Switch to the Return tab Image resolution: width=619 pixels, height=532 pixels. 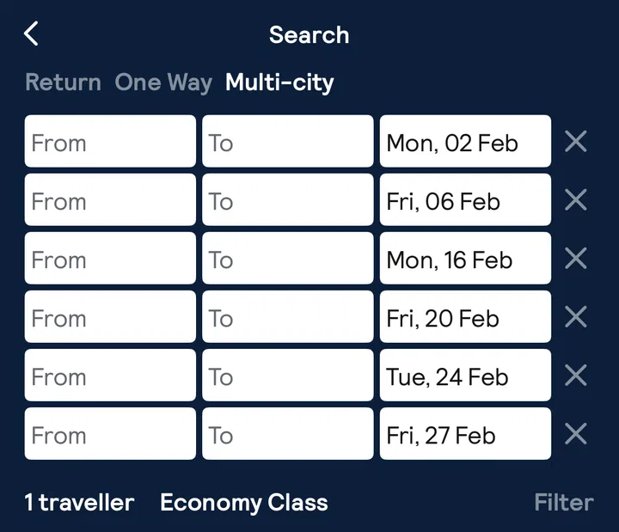(x=63, y=83)
